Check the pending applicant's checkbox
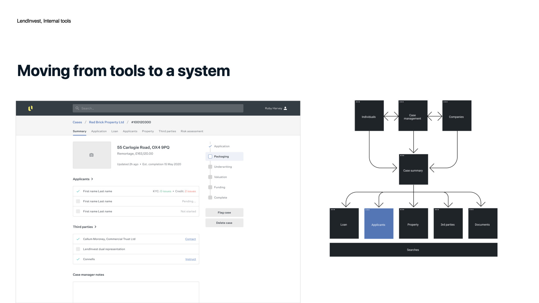 pos(78,201)
